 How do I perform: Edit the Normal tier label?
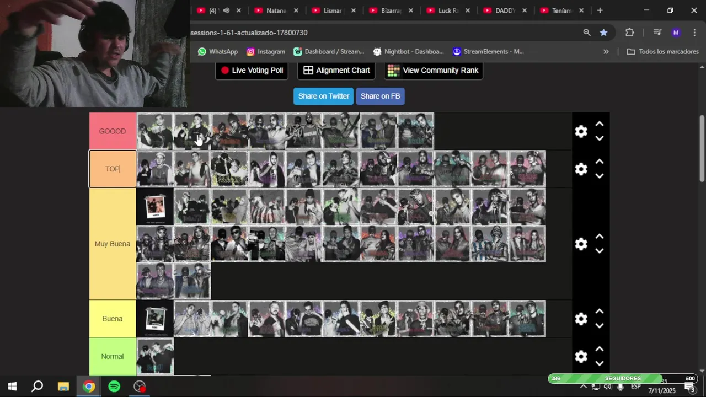tap(113, 356)
